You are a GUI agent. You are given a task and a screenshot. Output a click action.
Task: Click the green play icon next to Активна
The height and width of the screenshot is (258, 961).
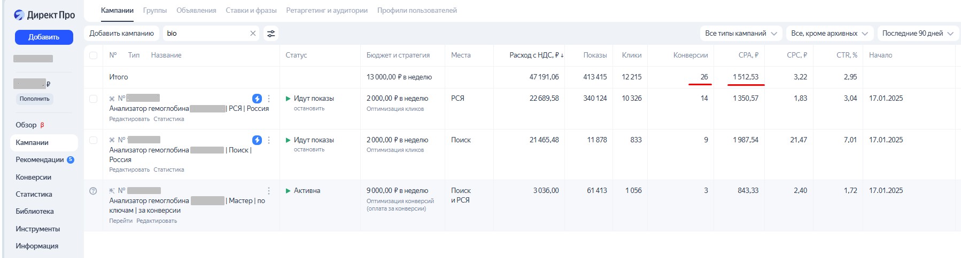coord(288,190)
